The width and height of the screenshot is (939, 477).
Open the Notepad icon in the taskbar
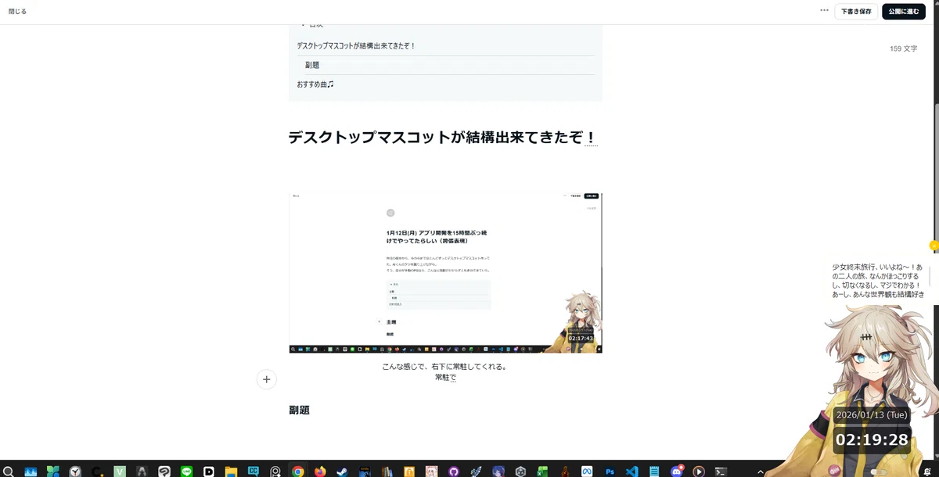654,472
